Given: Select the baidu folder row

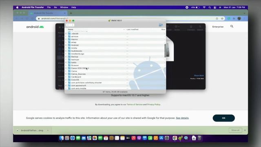Looking at the screenshot, I should (x=115, y=62).
